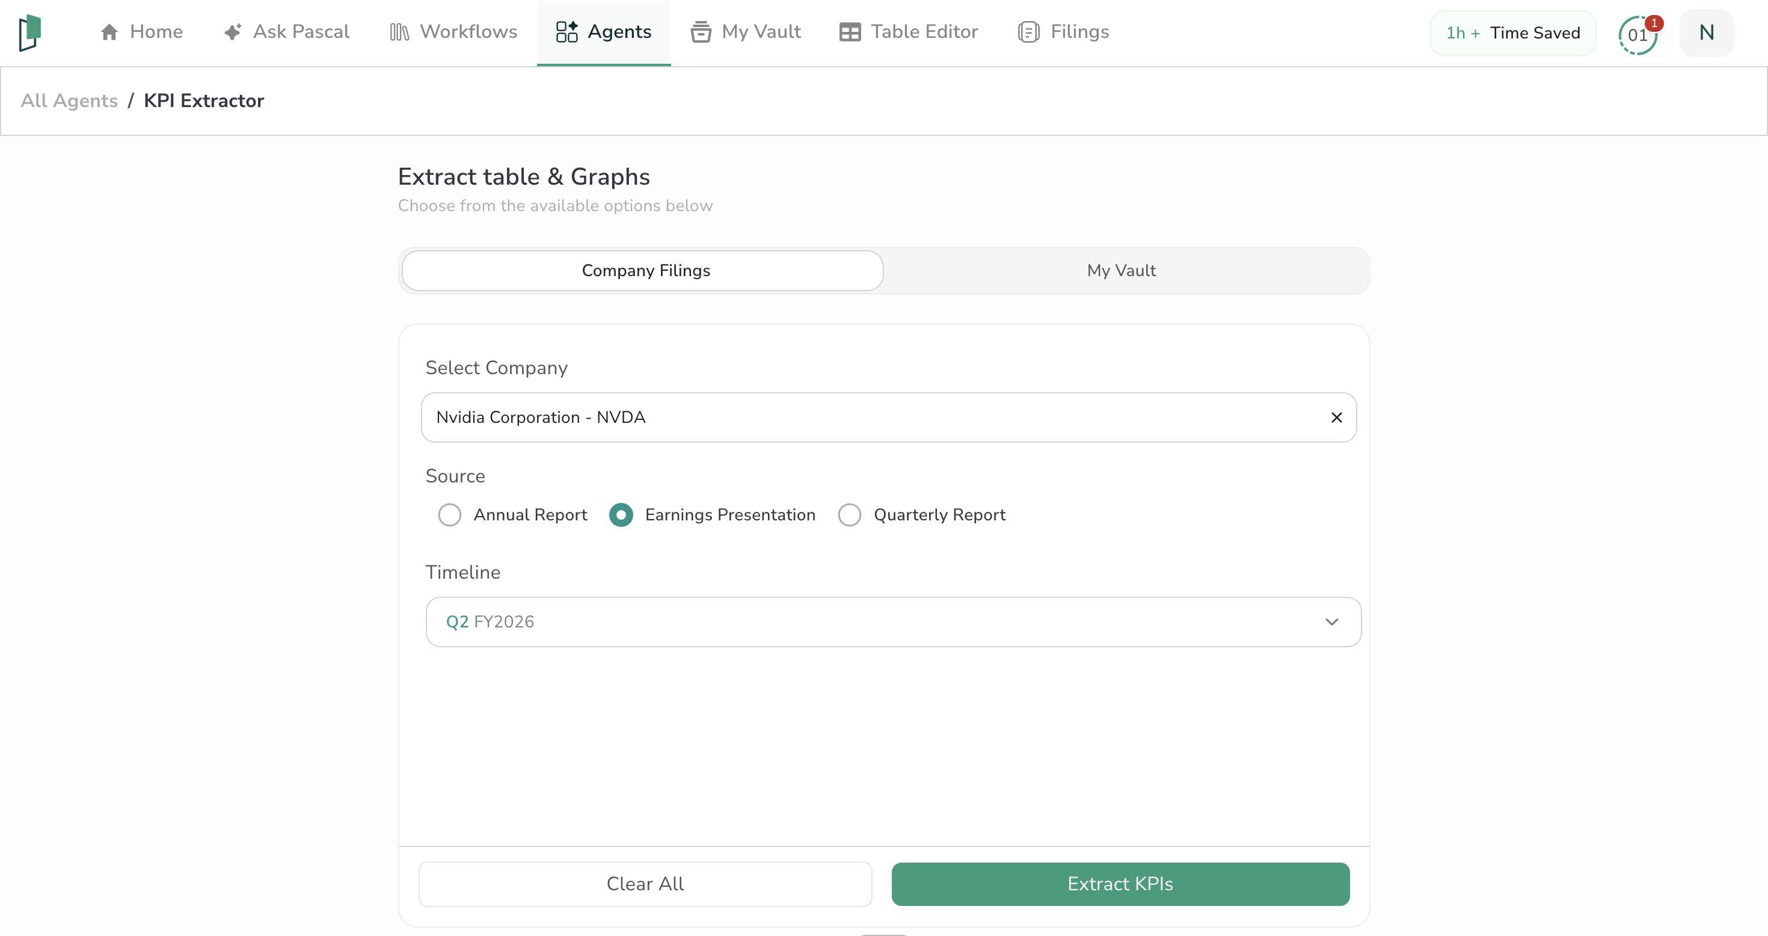The width and height of the screenshot is (1768, 936).
Task: Clear the selected Nvidia company
Action: pos(1336,417)
